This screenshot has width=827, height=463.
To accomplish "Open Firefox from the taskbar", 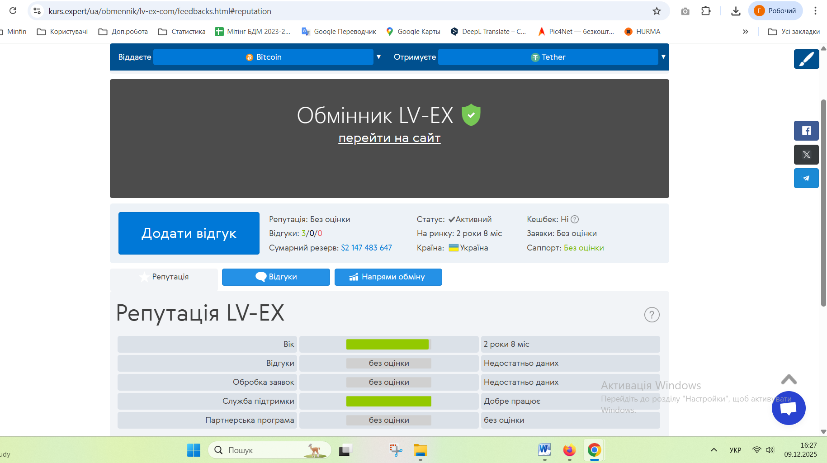I will [x=569, y=450].
